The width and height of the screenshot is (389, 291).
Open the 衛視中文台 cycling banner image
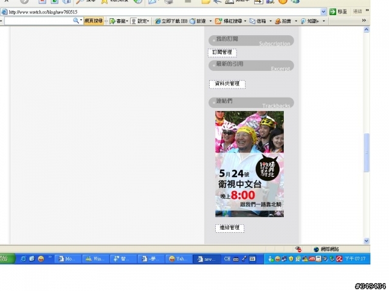click(x=249, y=164)
